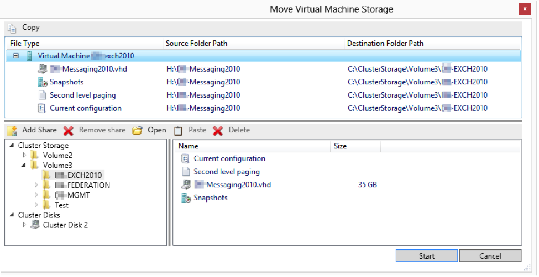Click the Delete toolbar label
This screenshot has width=539, height=277.
(x=239, y=130)
